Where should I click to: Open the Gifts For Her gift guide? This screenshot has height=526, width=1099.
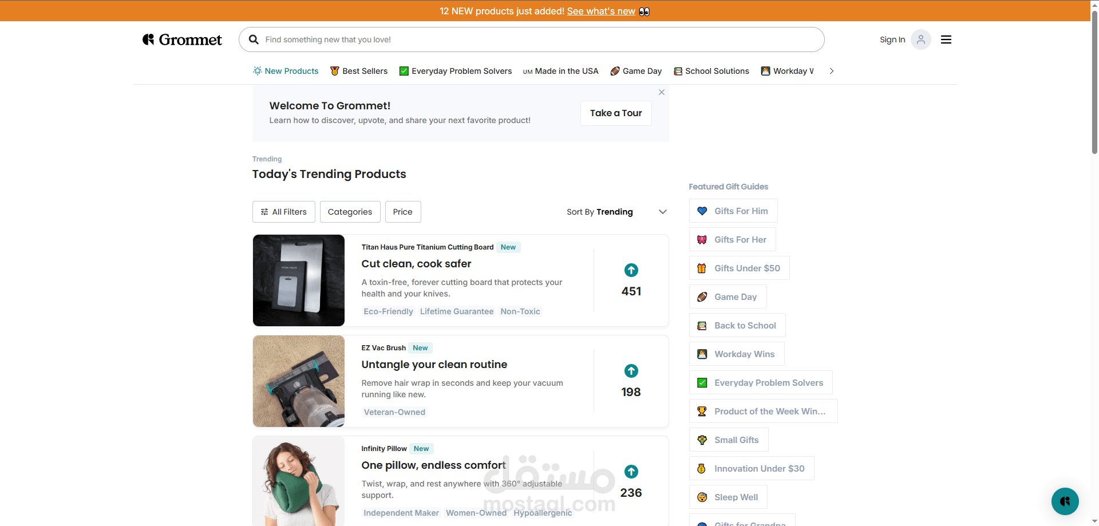point(733,240)
